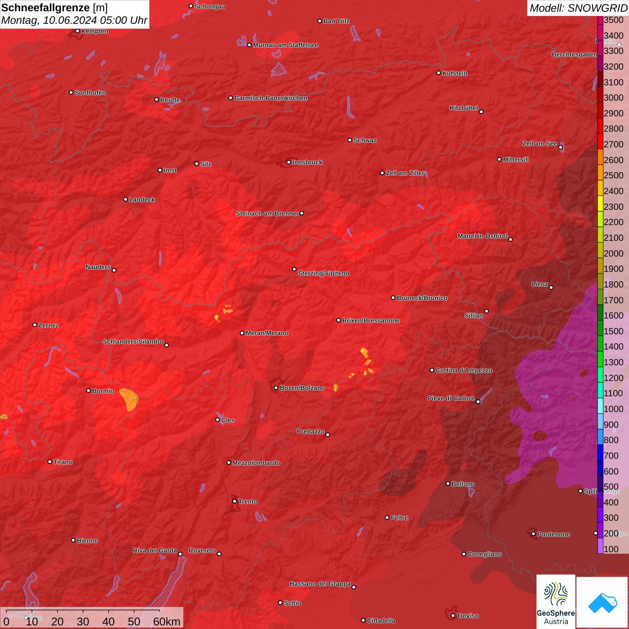Click the Reutte label

coord(170,100)
